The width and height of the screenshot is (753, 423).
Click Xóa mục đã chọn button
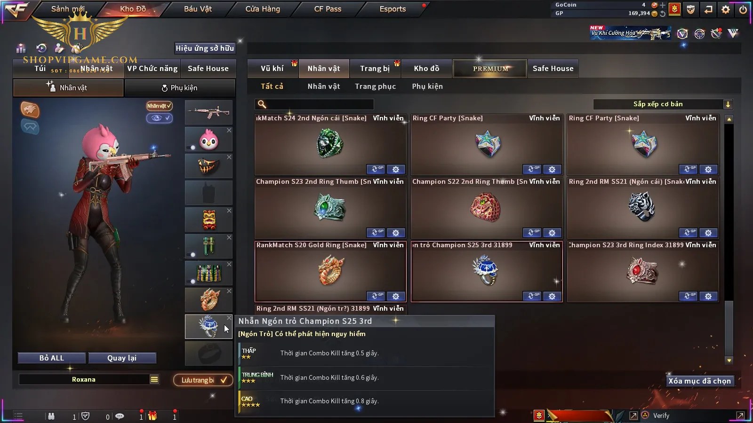point(700,381)
